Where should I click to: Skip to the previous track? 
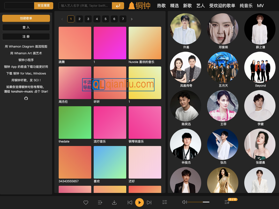click(130, 202)
